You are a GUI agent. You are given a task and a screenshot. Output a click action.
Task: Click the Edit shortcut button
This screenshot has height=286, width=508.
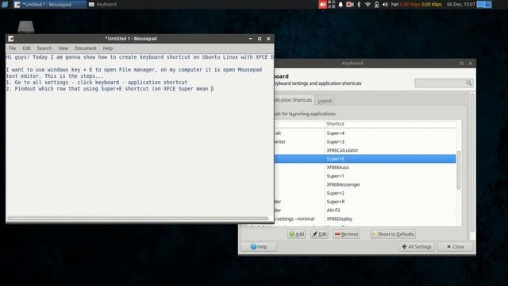coord(319,234)
